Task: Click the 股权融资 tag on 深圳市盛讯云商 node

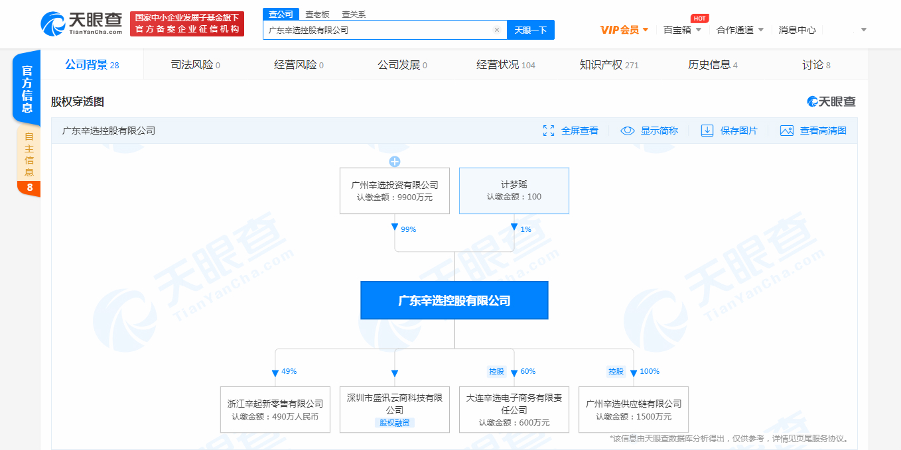Action: 394,422
